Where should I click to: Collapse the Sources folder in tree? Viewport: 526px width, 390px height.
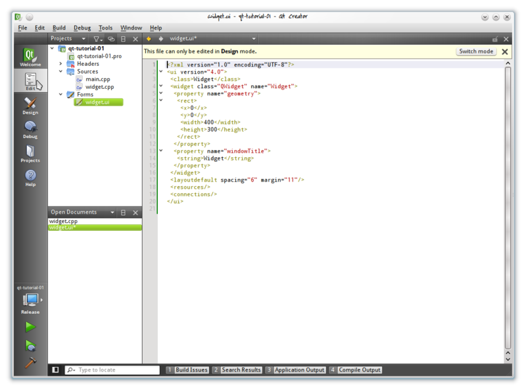click(60, 71)
